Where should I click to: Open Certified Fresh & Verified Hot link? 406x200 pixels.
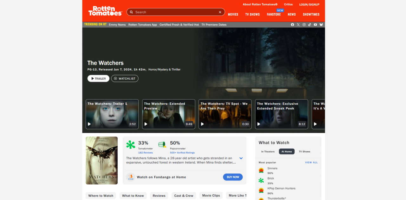(x=179, y=25)
